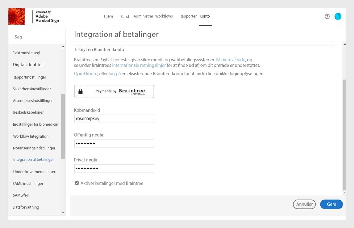The width and height of the screenshot is (354, 228).
Task: Click the padlock on the Braintree payments button
Action: (x=81, y=91)
